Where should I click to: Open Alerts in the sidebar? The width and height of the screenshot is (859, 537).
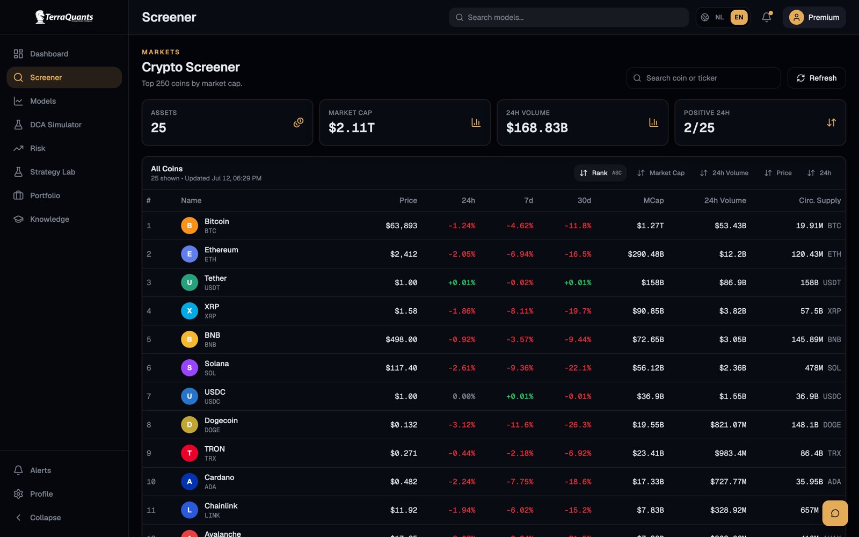64,470
